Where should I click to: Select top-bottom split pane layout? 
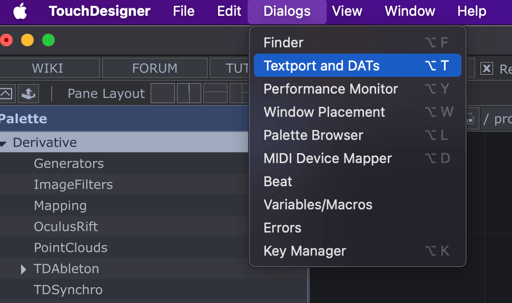tap(215, 93)
